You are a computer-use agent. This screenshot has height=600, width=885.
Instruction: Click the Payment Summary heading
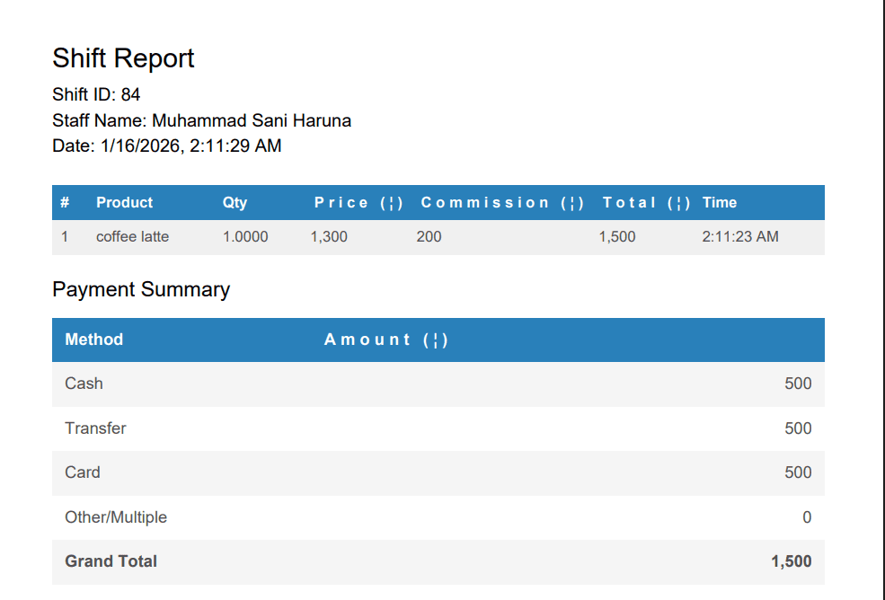[x=141, y=289]
